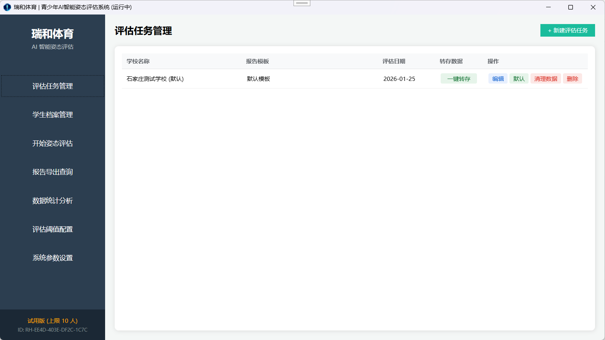
Task: Open 系统参数设置 in the sidebar
Action: [53, 258]
